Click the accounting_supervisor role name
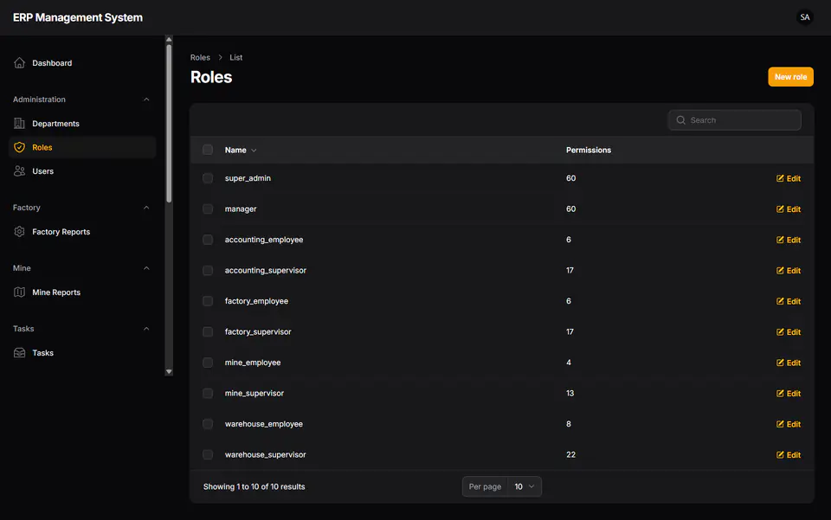Viewport: 831px width, 520px height. [x=266, y=271]
